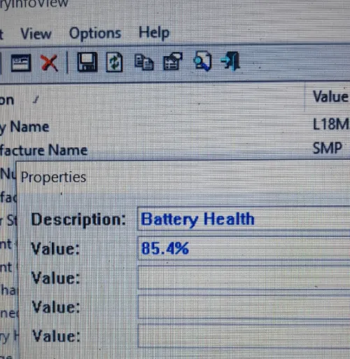Open the View menu
This screenshot has height=359, width=350.
(36, 34)
